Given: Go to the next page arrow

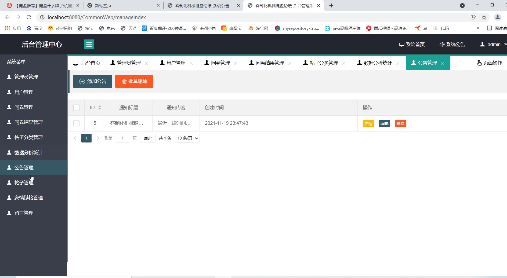Looking at the screenshot, I should pos(98,138).
